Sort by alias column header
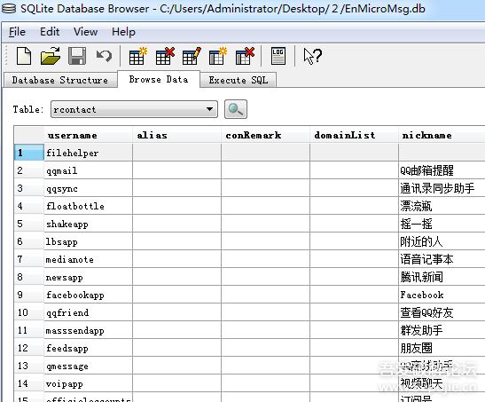 (177, 135)
